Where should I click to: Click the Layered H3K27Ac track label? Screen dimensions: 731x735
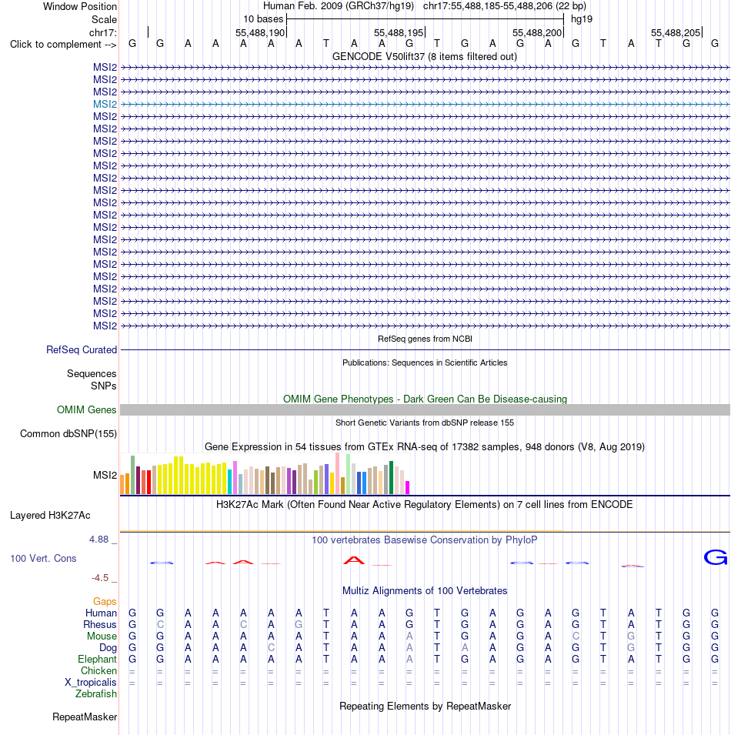50,516
